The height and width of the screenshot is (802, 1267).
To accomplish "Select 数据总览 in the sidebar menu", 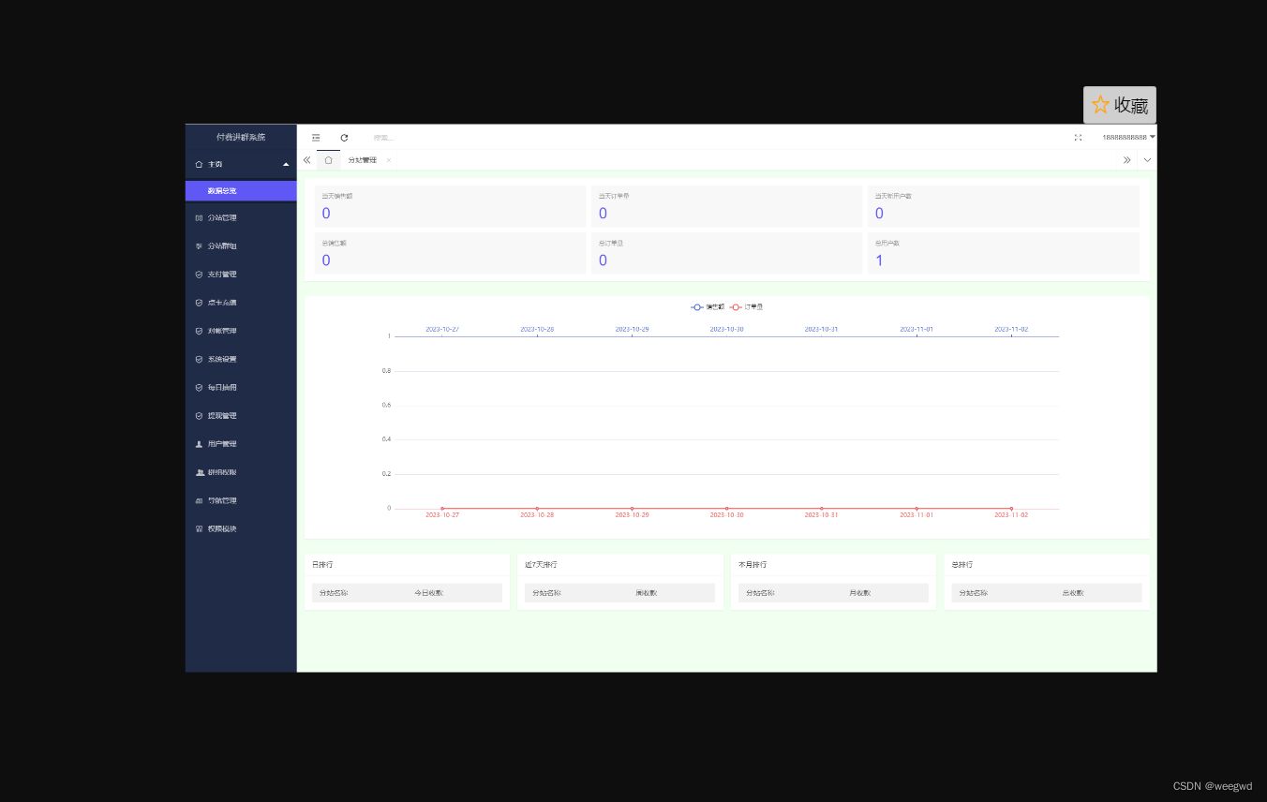I will 222,190.
